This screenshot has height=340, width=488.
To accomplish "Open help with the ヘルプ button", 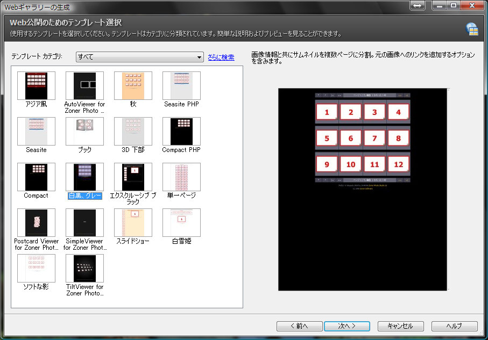I will click(454, 326).
